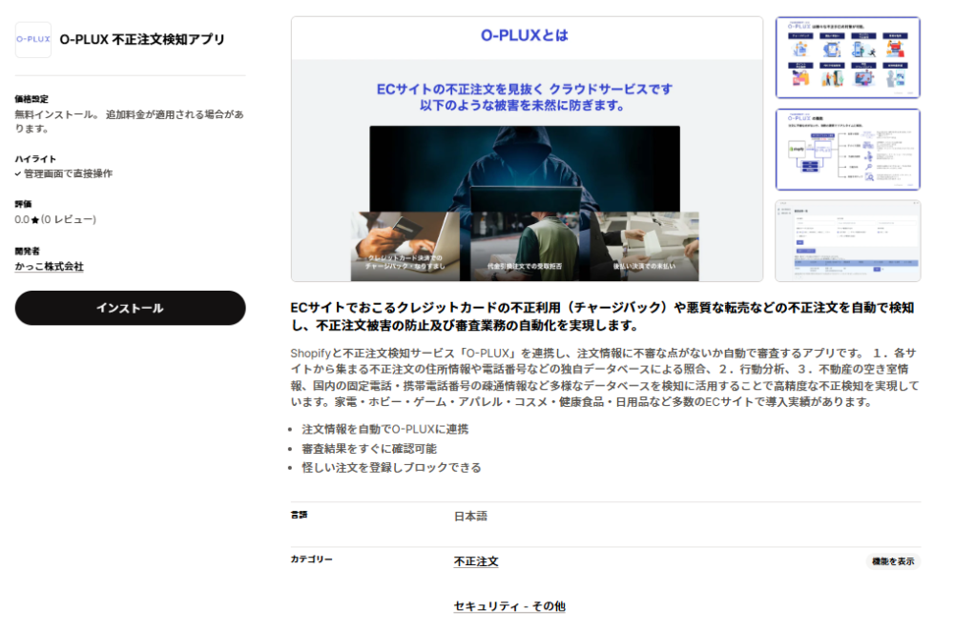This screenshot has height=630, width=954.
Task: Click the checkmark next to 管理画面で直接操作
Action: click(18, 173)
